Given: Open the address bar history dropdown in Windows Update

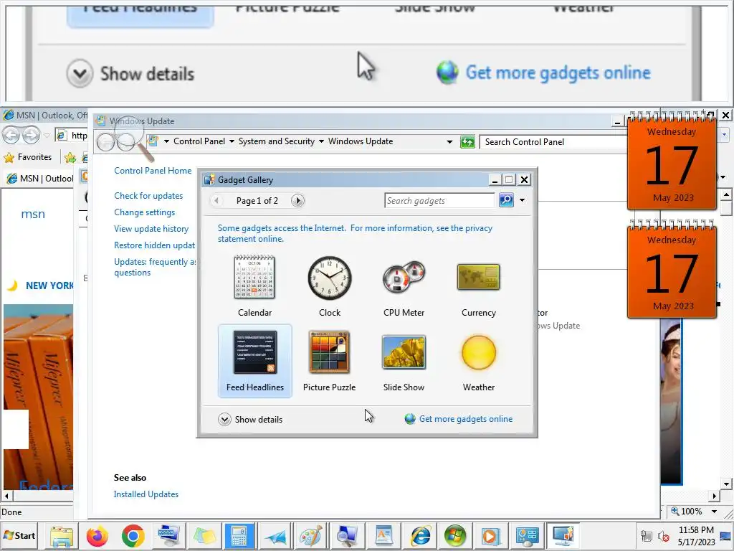Looking at the screenshot, I should click(x=449, y=141).
